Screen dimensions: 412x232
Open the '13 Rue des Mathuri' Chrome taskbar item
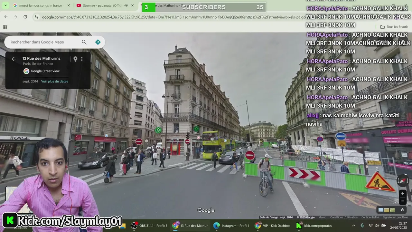tap(190, 226)
